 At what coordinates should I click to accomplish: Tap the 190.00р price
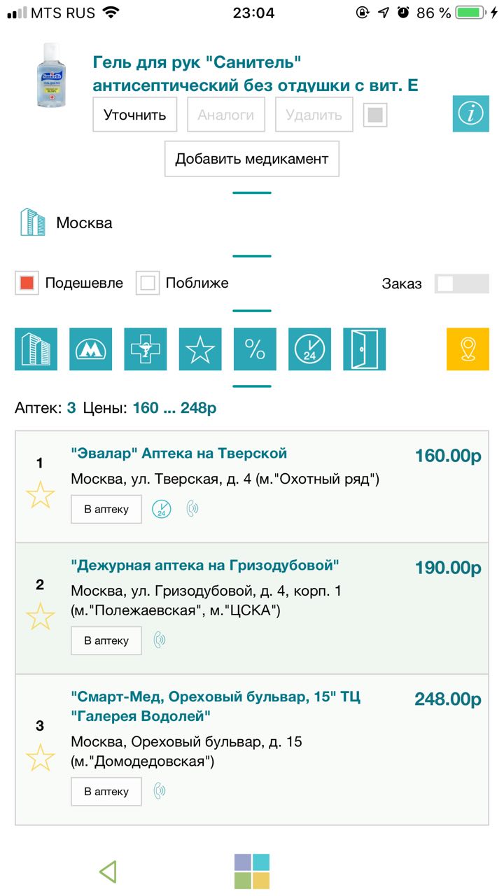pos(448,568)
